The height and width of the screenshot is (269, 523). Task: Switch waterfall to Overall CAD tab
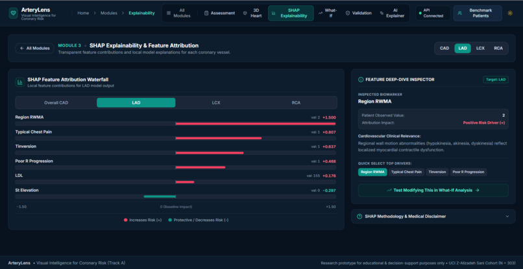pos(56,102)
